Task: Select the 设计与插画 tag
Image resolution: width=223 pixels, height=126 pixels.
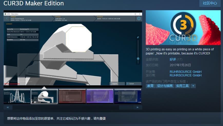Action: 165,86
